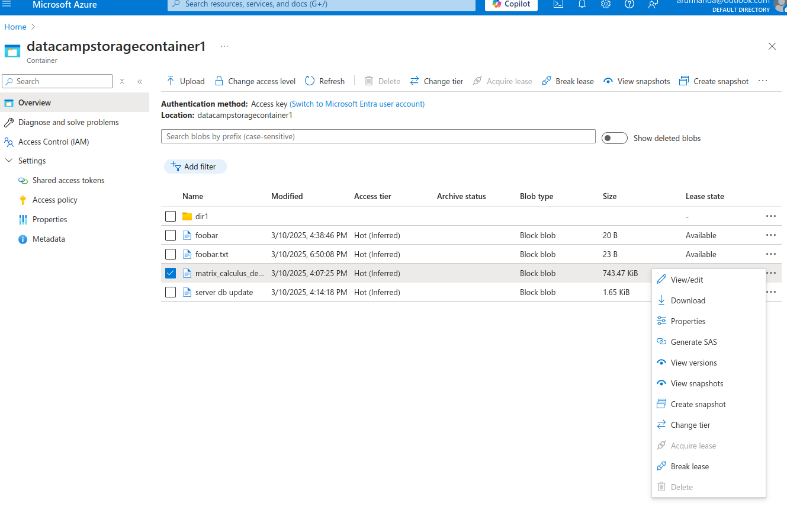This screenshot has width=787, height=506.
Task: Choose Download from context menu
Action: [x=709, y=300]
